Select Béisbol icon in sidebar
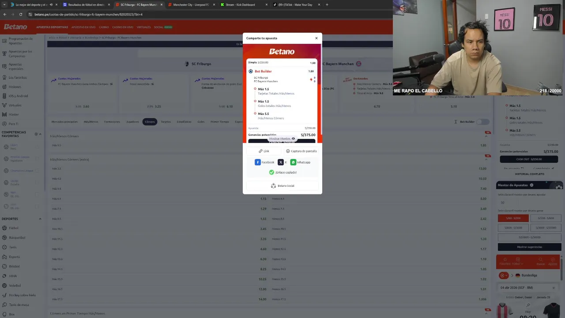 [x=4, y=266]
